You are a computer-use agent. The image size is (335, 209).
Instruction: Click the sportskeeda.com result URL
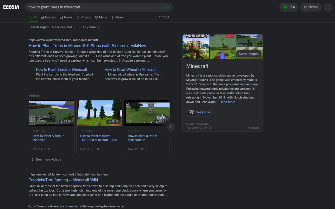[x=77, y=206]
